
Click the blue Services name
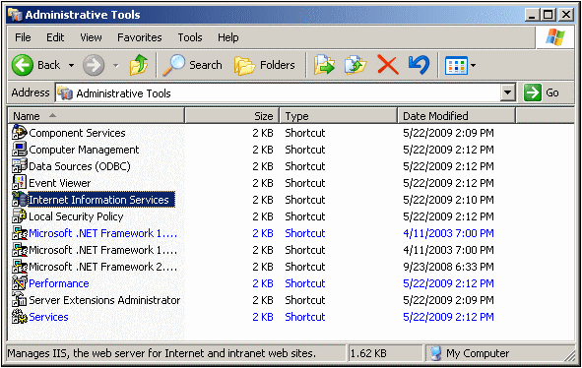(x=48, y=317)
